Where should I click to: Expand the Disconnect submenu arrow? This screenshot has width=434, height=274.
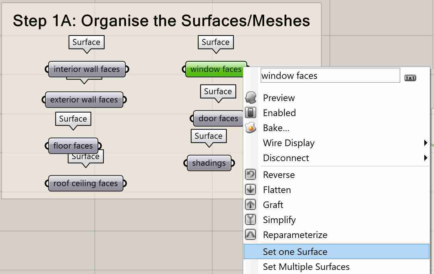(x=425, y=158)
